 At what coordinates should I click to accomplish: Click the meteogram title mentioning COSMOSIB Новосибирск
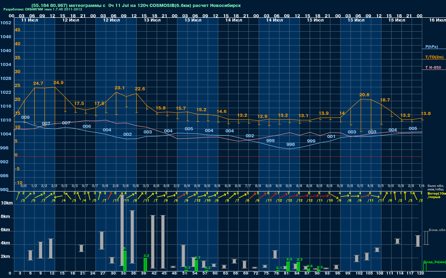pyautogui.click(x=136, y=6)
